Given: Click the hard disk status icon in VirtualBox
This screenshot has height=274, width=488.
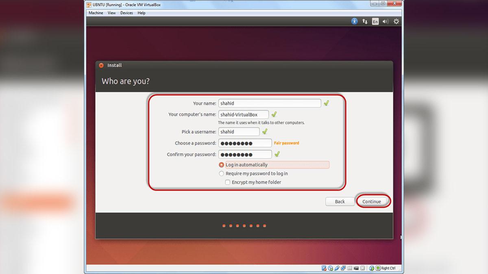Looking at the screenshot, I should [x=324, y=268].
